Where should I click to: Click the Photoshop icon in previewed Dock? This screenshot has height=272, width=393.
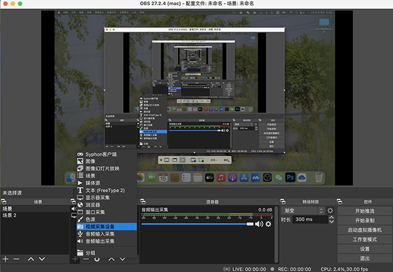click(x=290, y=178)
